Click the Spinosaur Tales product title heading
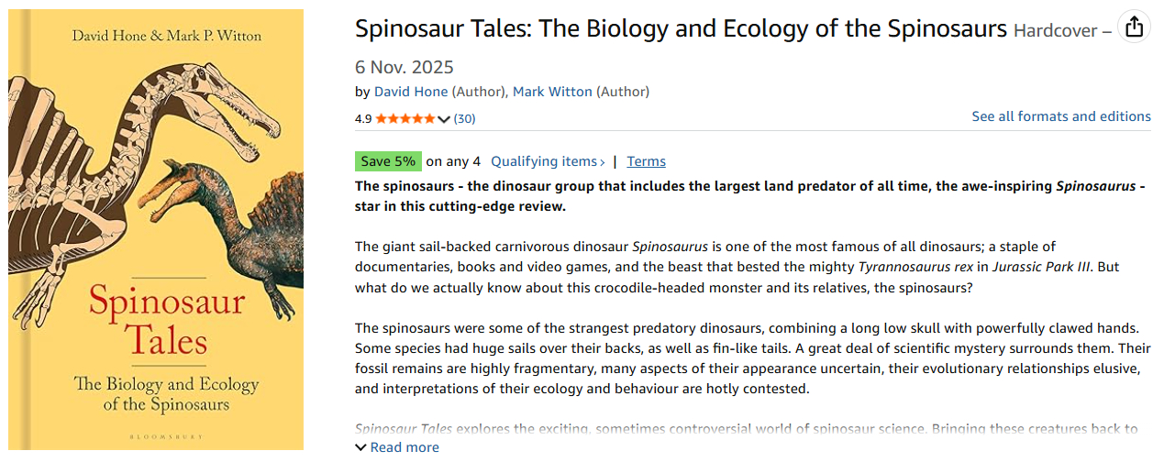Image resolution: width=1164 pixels, height=462 pixels. pyautogui.click(x=681, y=28)
